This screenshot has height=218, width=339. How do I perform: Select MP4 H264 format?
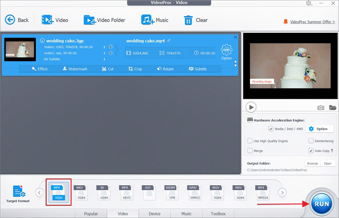coord(58,192)
